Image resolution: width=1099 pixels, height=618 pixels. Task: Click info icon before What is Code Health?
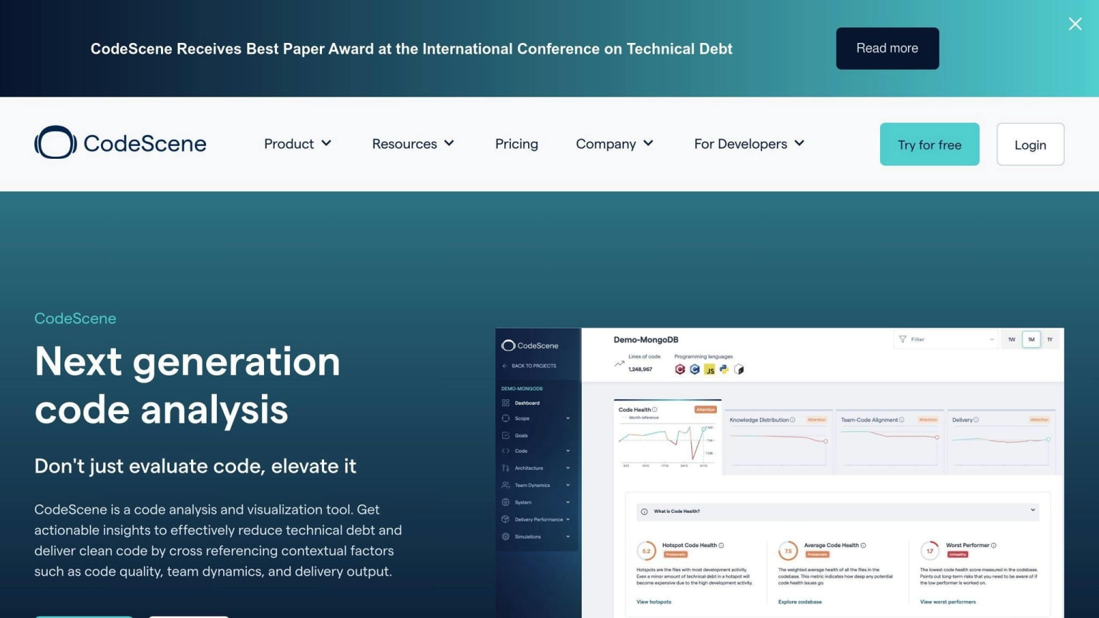(x=645, y=511)
